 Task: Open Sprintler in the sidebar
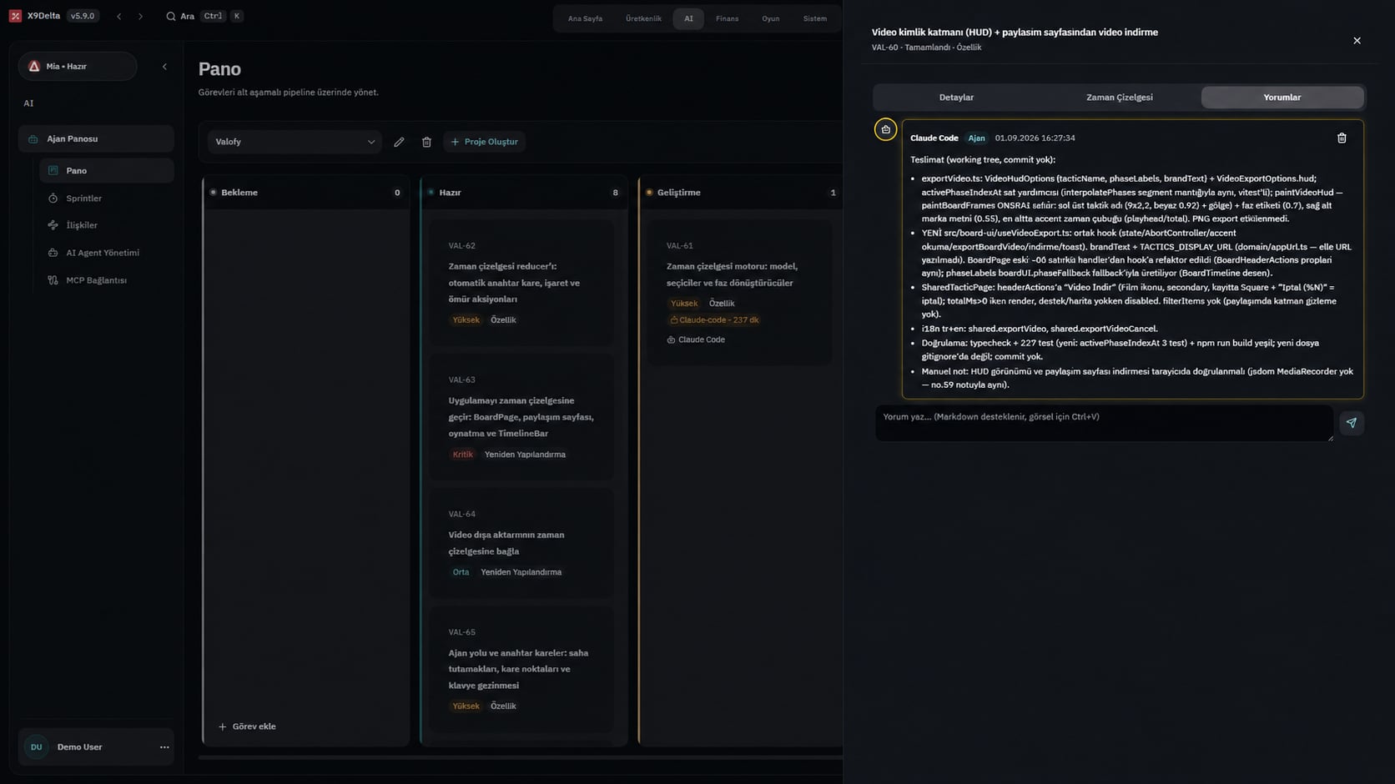pyautogui.click(x=106, y=199)
